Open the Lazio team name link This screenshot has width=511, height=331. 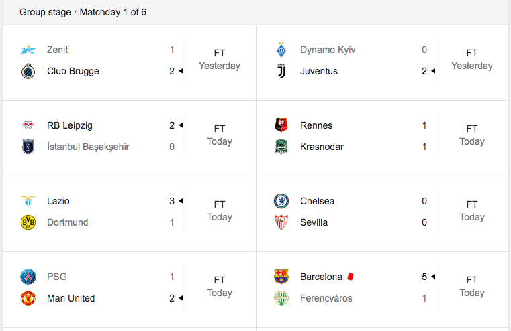coord(58,201)
